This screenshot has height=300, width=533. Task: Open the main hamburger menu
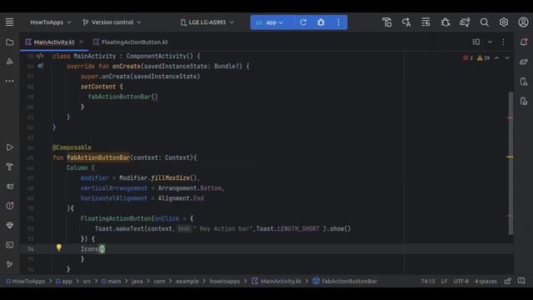point(9,22)
